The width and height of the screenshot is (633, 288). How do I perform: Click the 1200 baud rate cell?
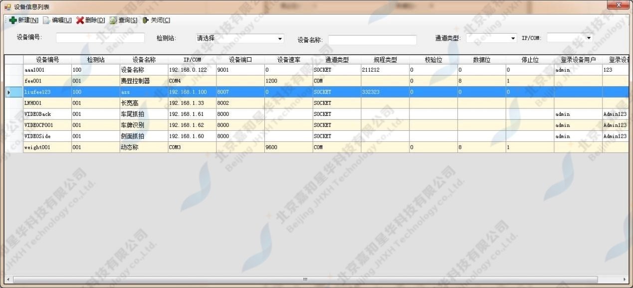[x=289, y=81]
